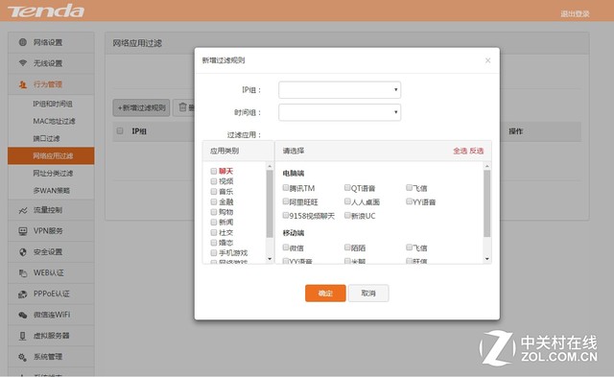Enable the 阿里旺旺 checkbox
Screen dimensions: 614x377
click(286, 201)
